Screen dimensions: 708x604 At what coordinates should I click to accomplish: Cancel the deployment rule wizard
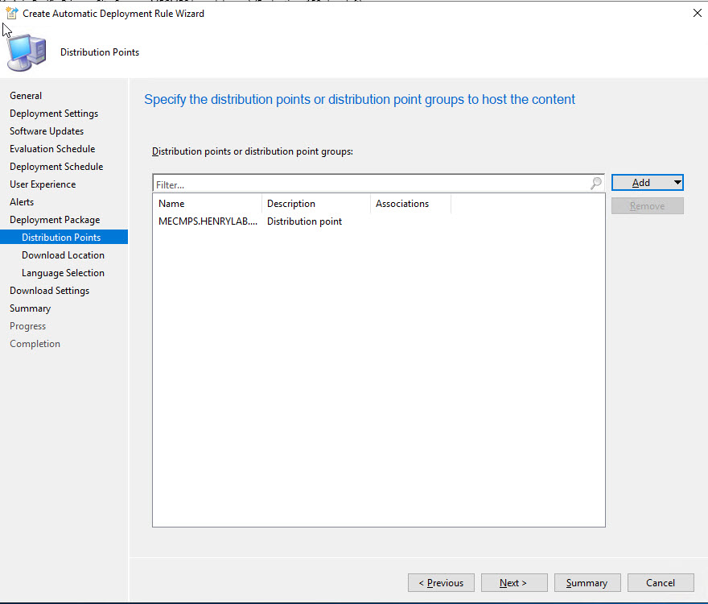pos(660,583)
